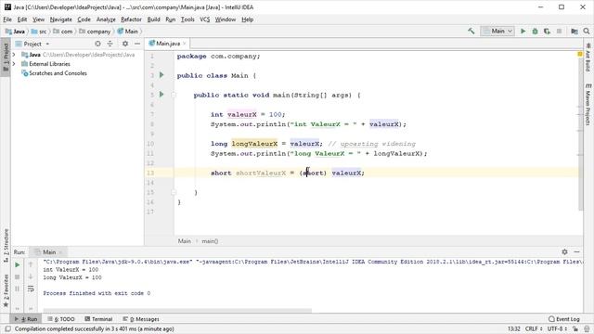Screen dimensions: 594x334
Task: Toggle the Run tool window button
Action: [x=26, y=319]
